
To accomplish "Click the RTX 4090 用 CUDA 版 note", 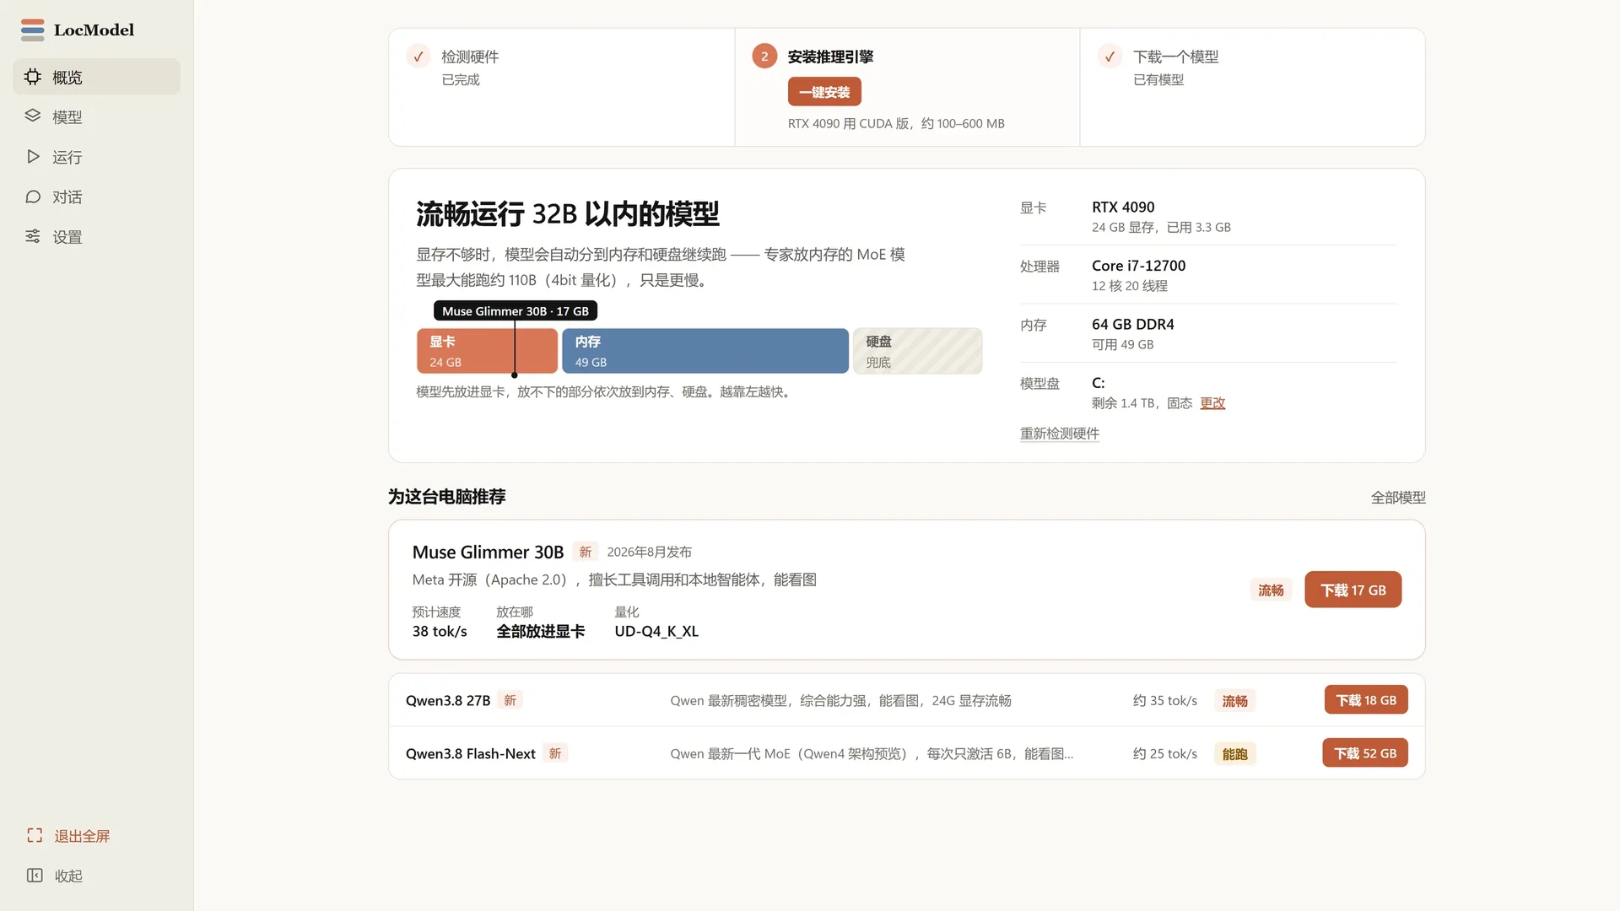I will [896, 124].
